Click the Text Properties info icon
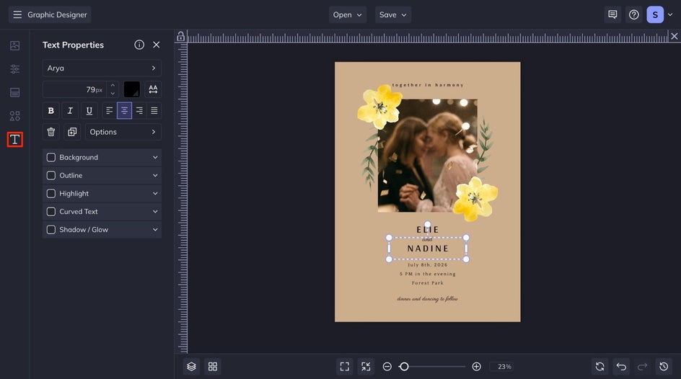Viewport: 681px width, 379px height. 139,45
